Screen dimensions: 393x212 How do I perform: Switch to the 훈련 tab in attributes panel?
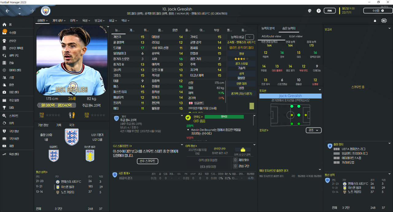click(175, 30)
